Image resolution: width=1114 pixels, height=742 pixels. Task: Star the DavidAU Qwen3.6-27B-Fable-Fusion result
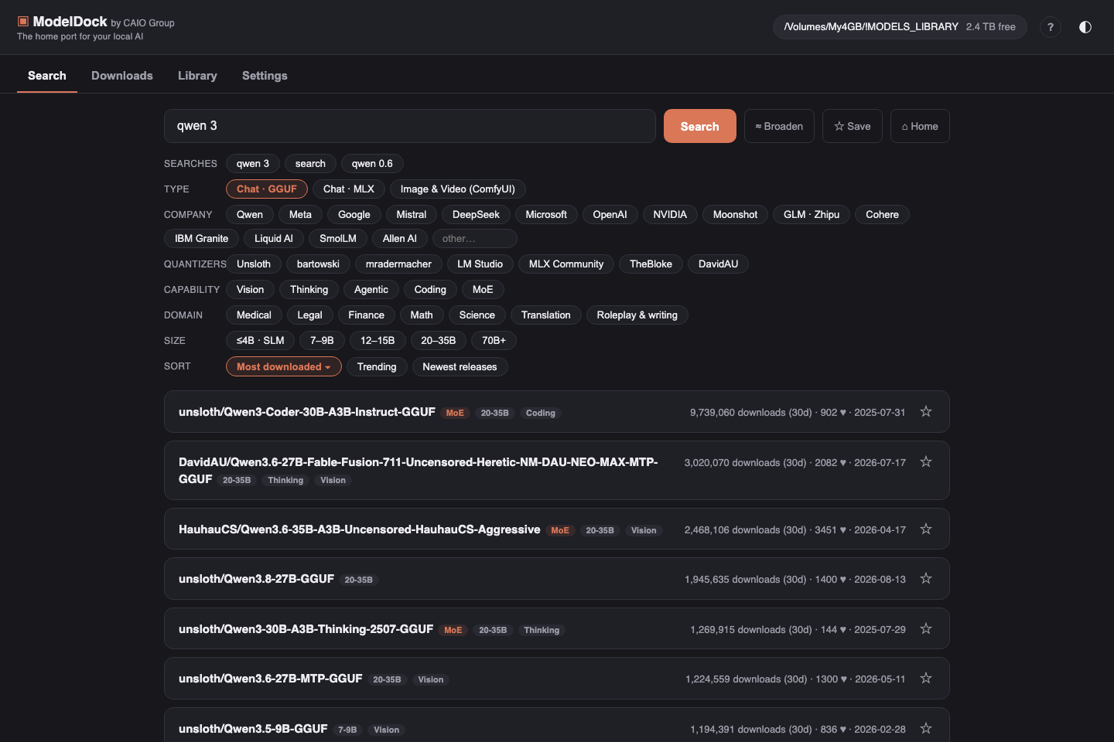coord(926,462)
